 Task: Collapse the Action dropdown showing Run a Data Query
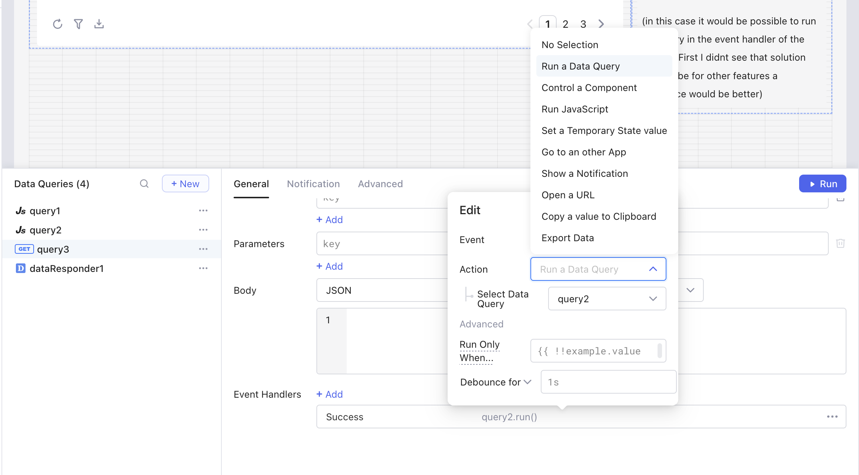pos(653,269)
